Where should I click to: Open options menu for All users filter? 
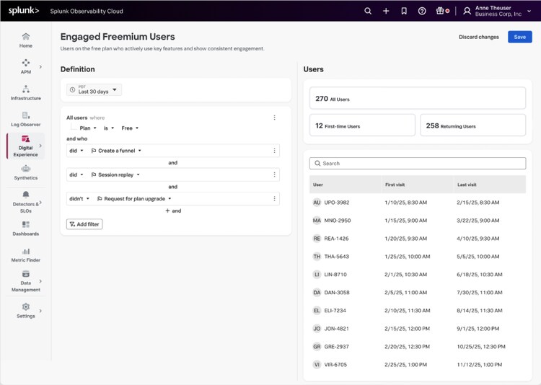click(x=275, y=118)
